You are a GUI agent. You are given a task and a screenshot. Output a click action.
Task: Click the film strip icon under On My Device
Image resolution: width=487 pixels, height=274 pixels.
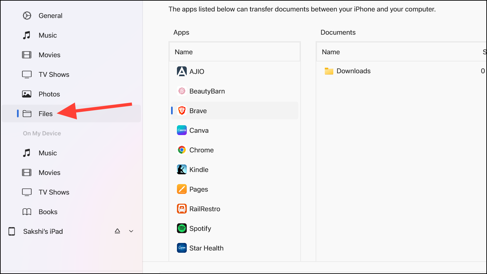(x=27, y=172)
